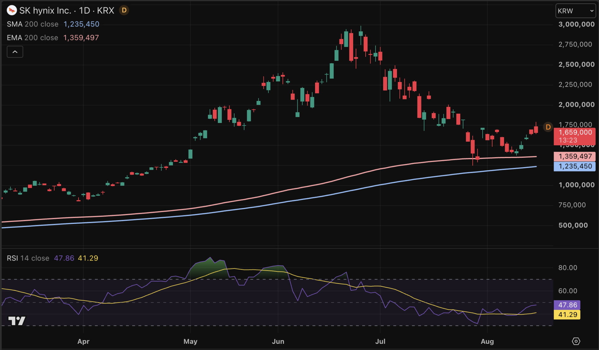599x350 pixels.
Task: Click the EMA value 1,359,497 in the legend
Action: 81,38
